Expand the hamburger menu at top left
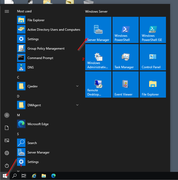 (7, 11)
